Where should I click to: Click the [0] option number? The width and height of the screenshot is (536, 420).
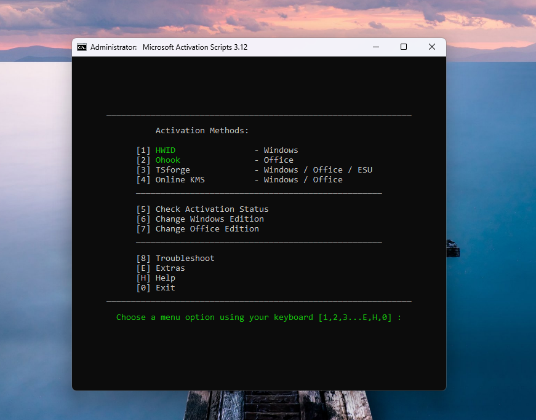[143, 289]
